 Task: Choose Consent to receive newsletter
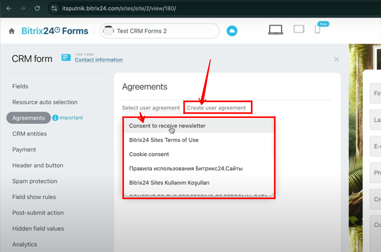(199, 126)
